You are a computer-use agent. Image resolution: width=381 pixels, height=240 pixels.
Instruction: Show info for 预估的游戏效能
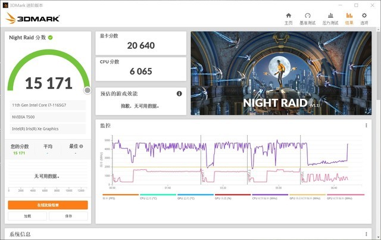pyautogui.click(x=179, y=93)
